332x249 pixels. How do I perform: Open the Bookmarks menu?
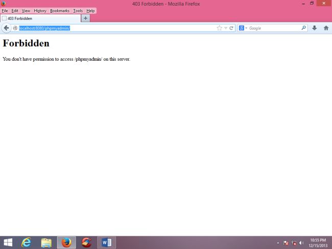[59, 11]
